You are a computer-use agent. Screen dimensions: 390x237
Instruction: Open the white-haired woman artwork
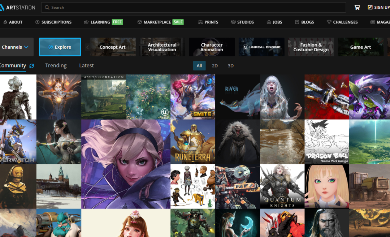[282, 97]
